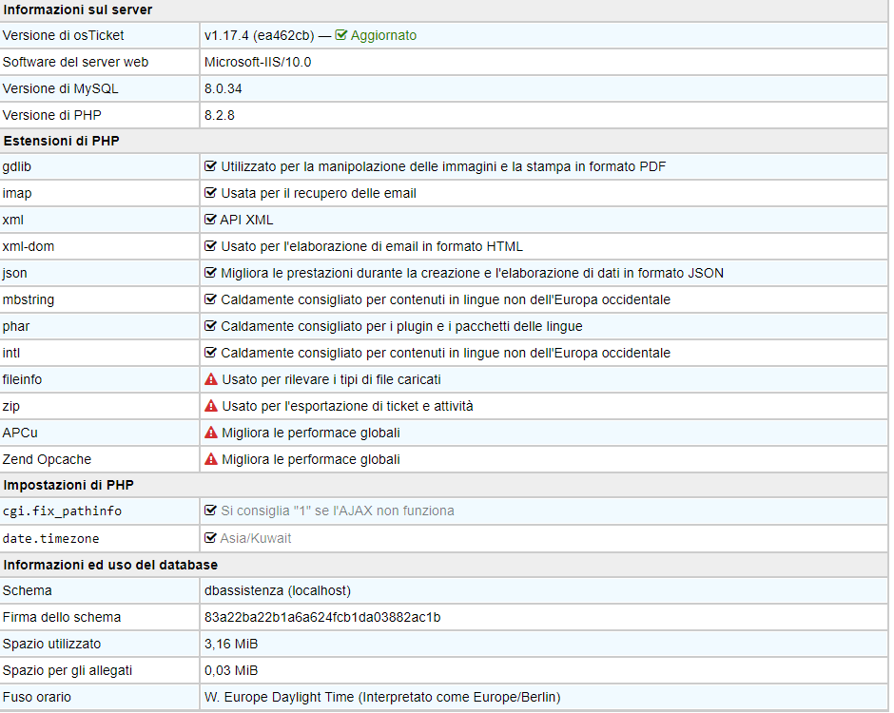The height and width of the screenshot is (713, 894).
Task: Click the Firma dello schema label
Action: 62,617
